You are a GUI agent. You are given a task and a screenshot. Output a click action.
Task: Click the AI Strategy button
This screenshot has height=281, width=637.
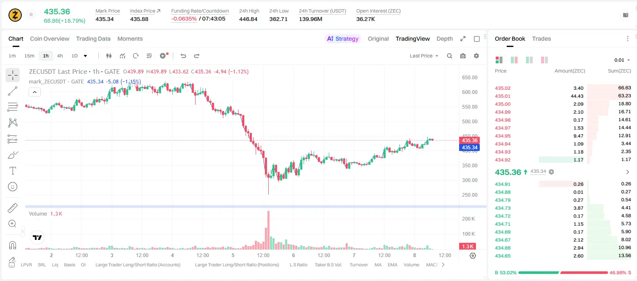coord(343,39)
